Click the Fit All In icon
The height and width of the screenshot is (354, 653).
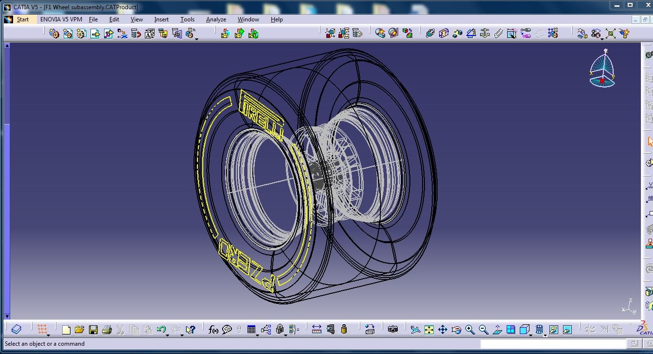click(x=429, y=330)
